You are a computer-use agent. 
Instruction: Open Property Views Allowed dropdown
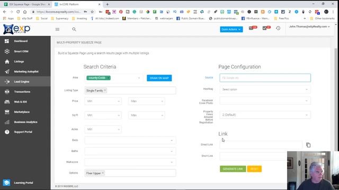point(265,115)
